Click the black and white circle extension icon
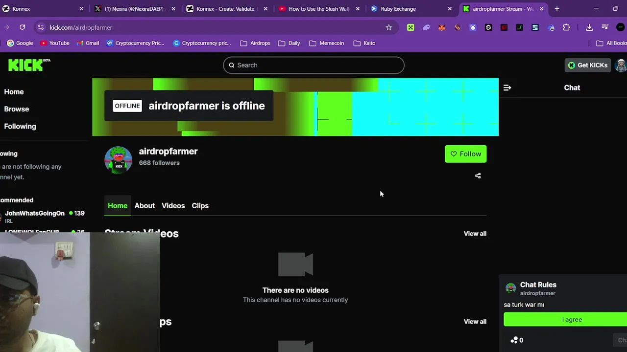This screenshot has width=627, height=352. [x=488, y=27]
